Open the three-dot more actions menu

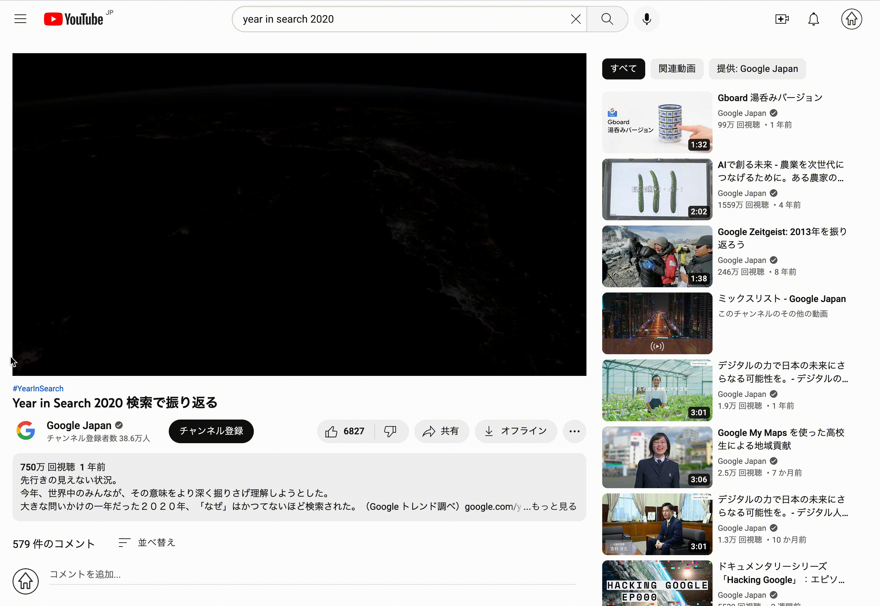click(574, 431)
